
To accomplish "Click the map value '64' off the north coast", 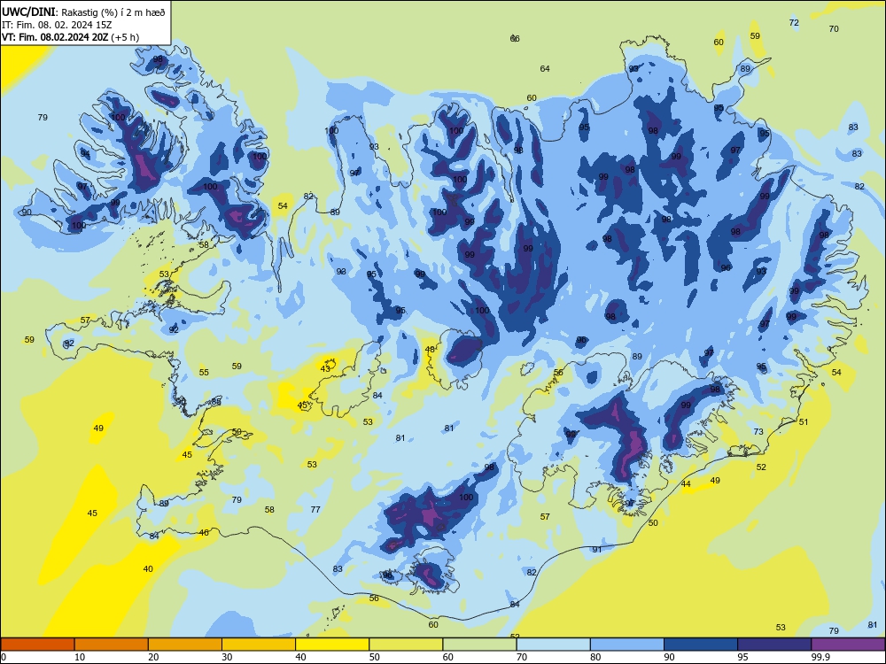I will [545, 68].
